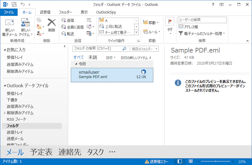Click the large Delete (削除) X icon

(x=52, y=25)
